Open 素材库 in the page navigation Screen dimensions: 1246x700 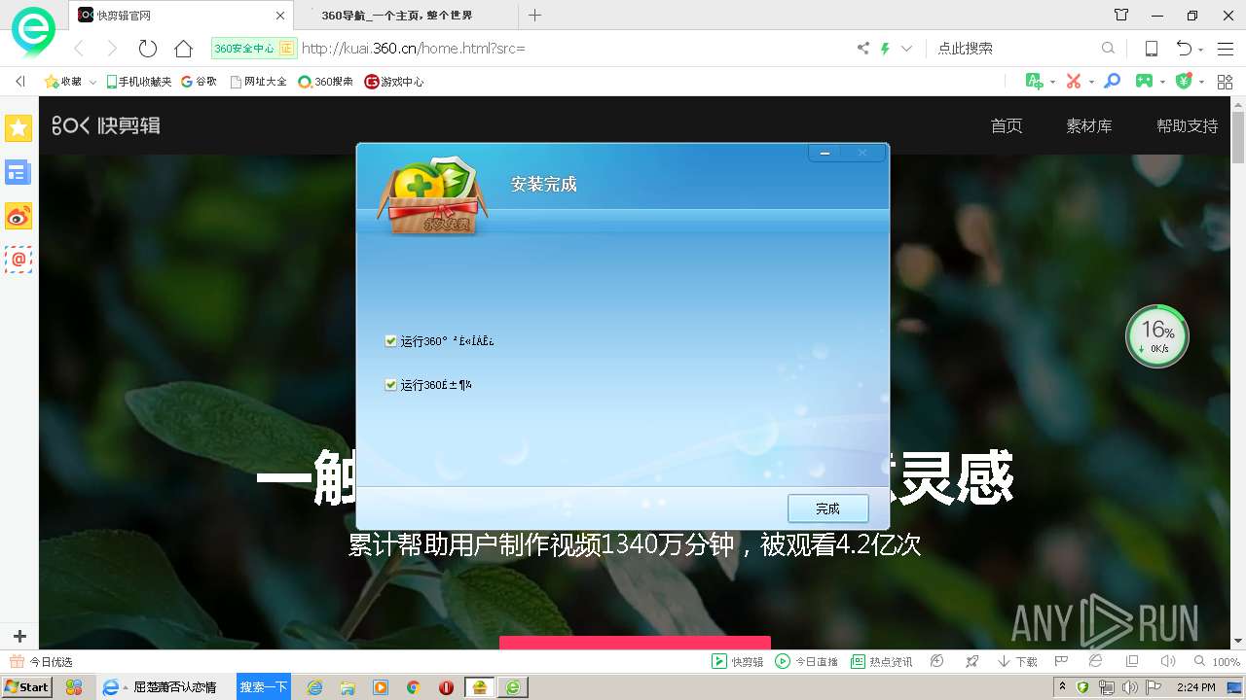pyautogui.click(x=1089, y=126)
